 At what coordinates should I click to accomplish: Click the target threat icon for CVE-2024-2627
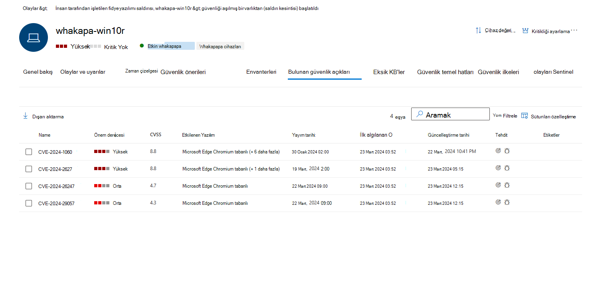point(498,168)
